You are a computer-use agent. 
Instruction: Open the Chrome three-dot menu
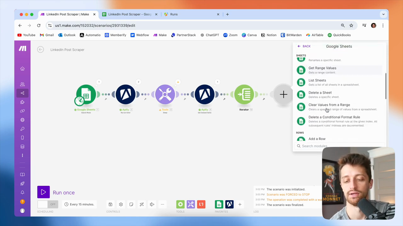(383, 25)
